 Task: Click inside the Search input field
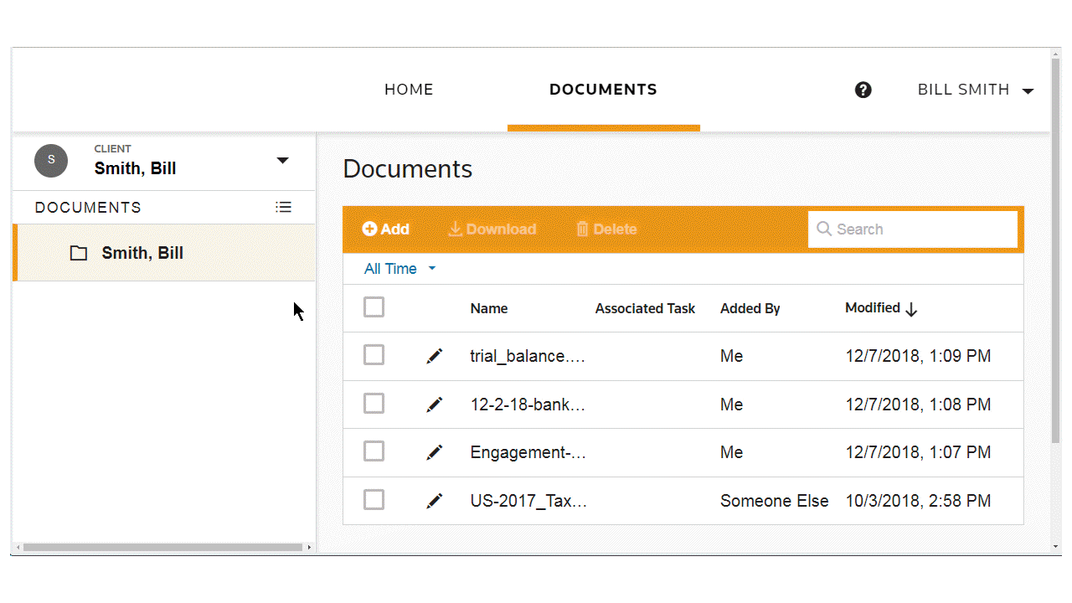[x=913, y=229]
